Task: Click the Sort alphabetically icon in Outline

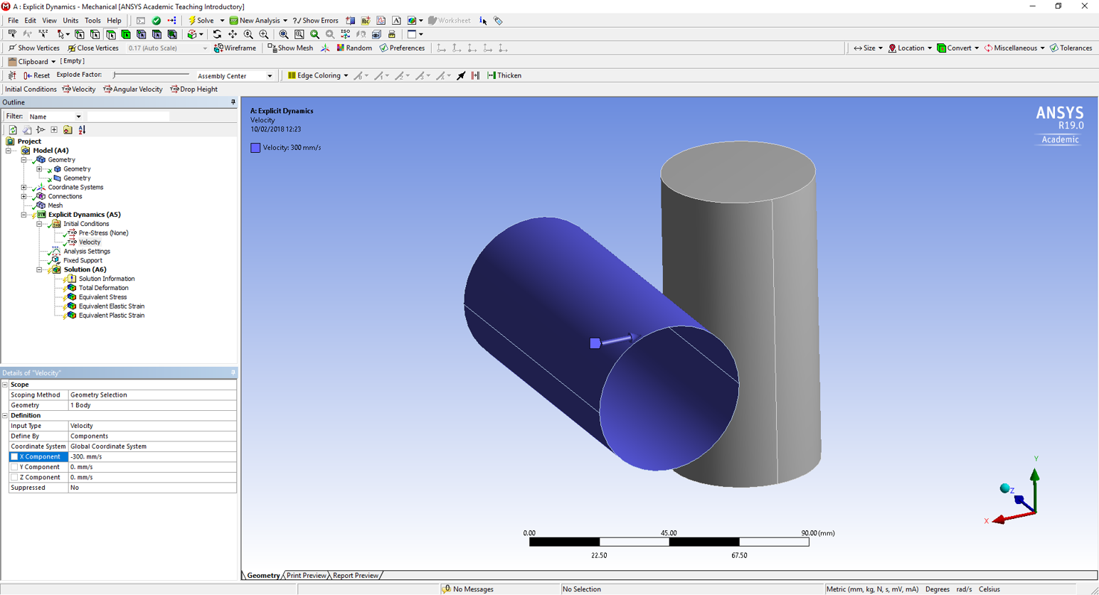Action: (x=82, y=130)
